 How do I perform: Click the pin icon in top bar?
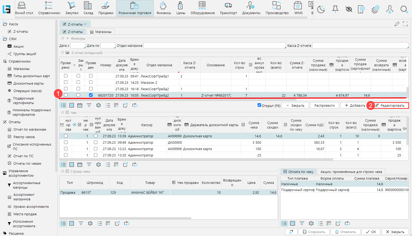tap(335, 9)
